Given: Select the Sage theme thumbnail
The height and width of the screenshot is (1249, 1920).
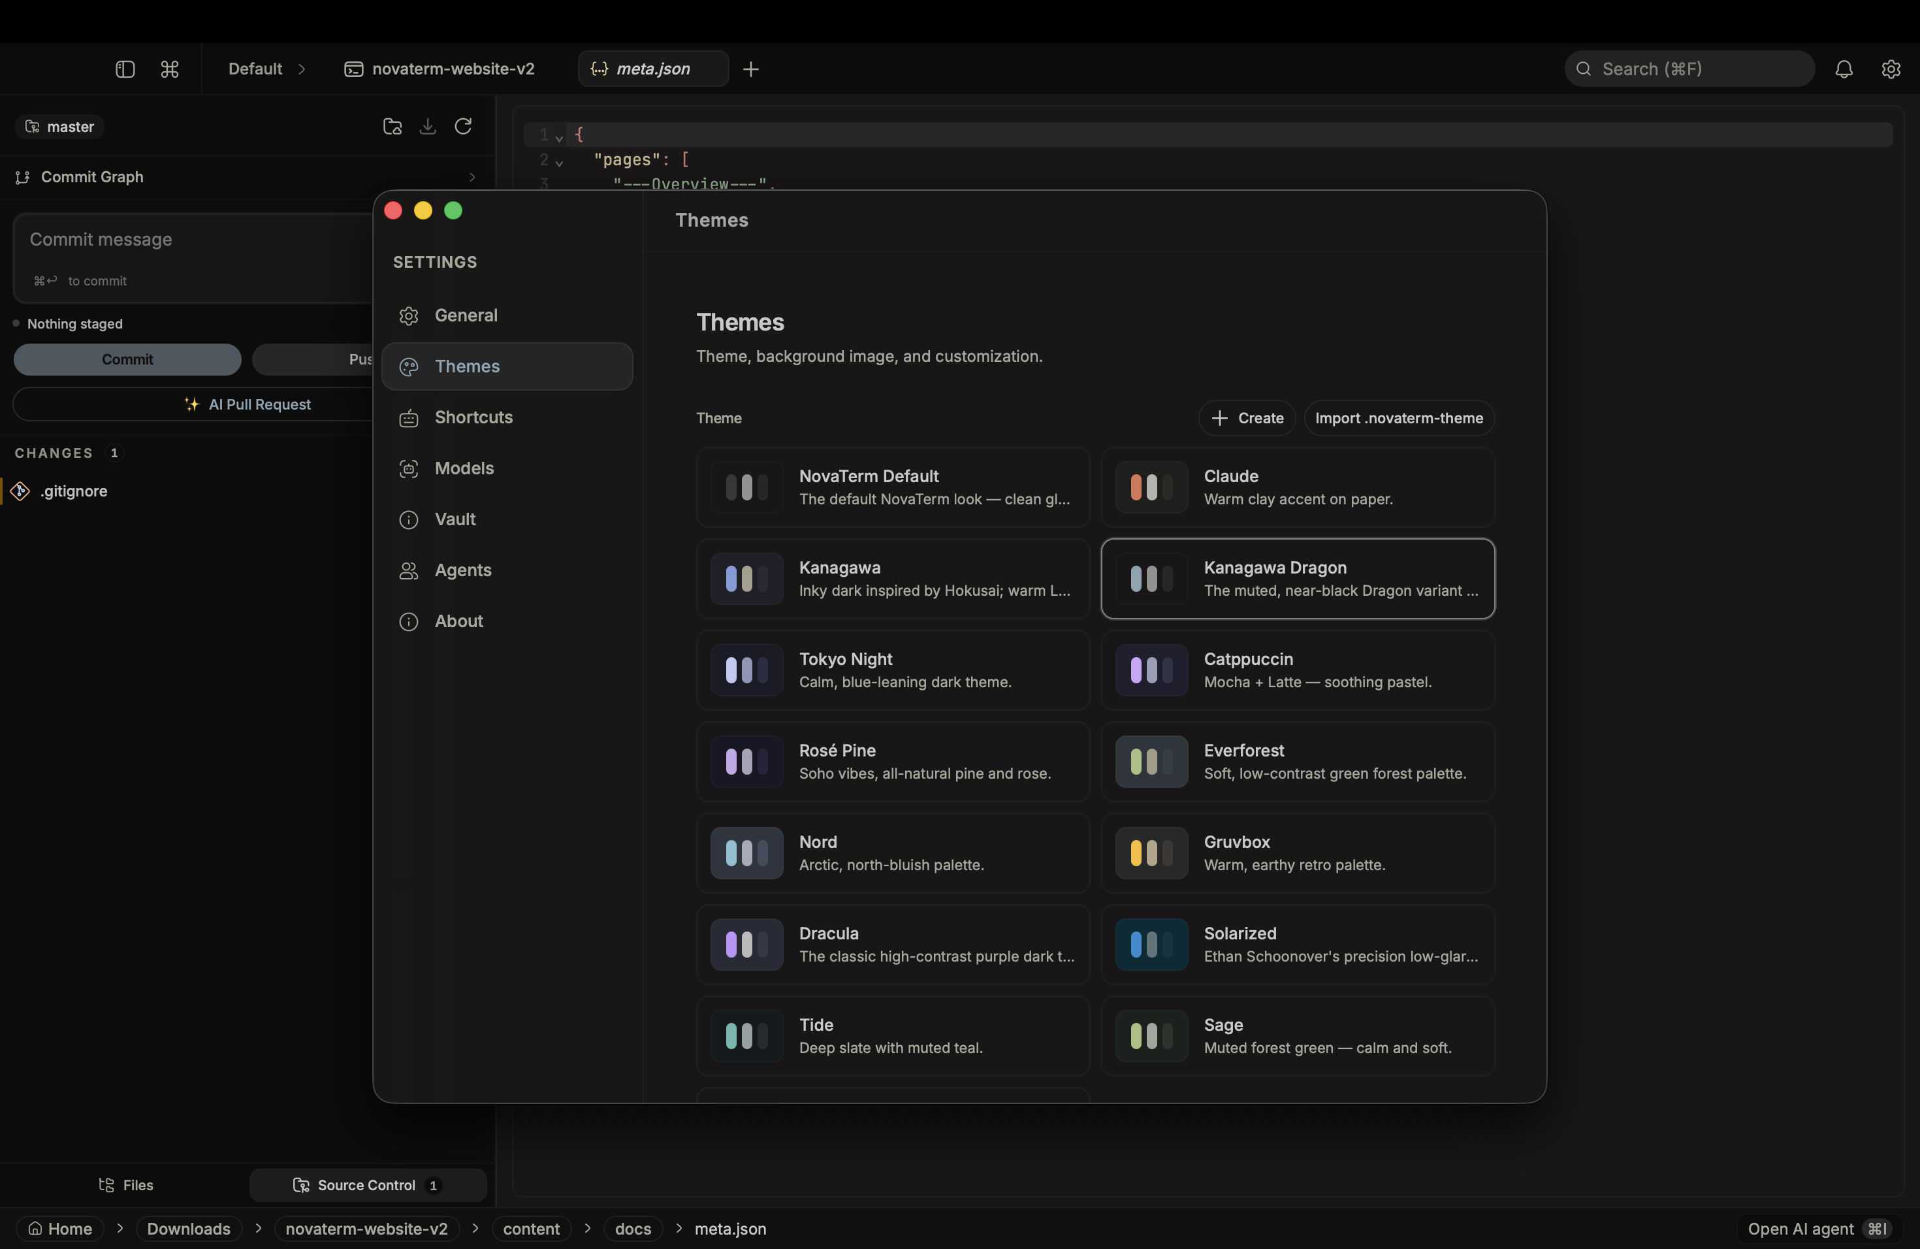Looking at the screenshot, I should (1151, 1036).
